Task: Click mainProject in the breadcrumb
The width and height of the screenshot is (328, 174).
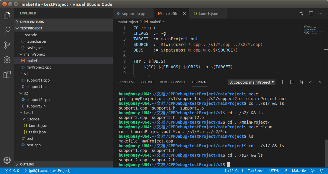Action: (x=128, y=22)
